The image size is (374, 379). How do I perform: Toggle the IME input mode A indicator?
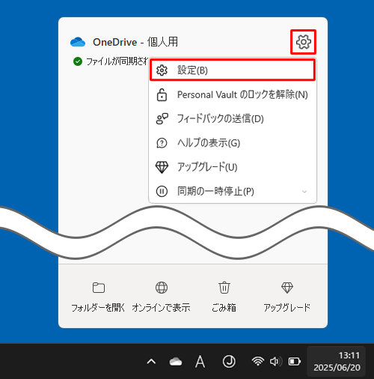point(200,362)
